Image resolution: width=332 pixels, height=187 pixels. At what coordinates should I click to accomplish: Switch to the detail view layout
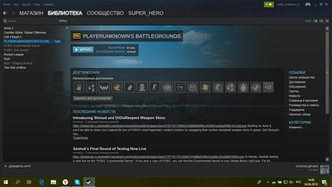315,21
